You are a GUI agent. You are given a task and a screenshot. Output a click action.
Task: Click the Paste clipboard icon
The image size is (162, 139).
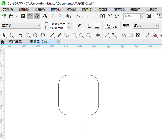click(68, 16)
